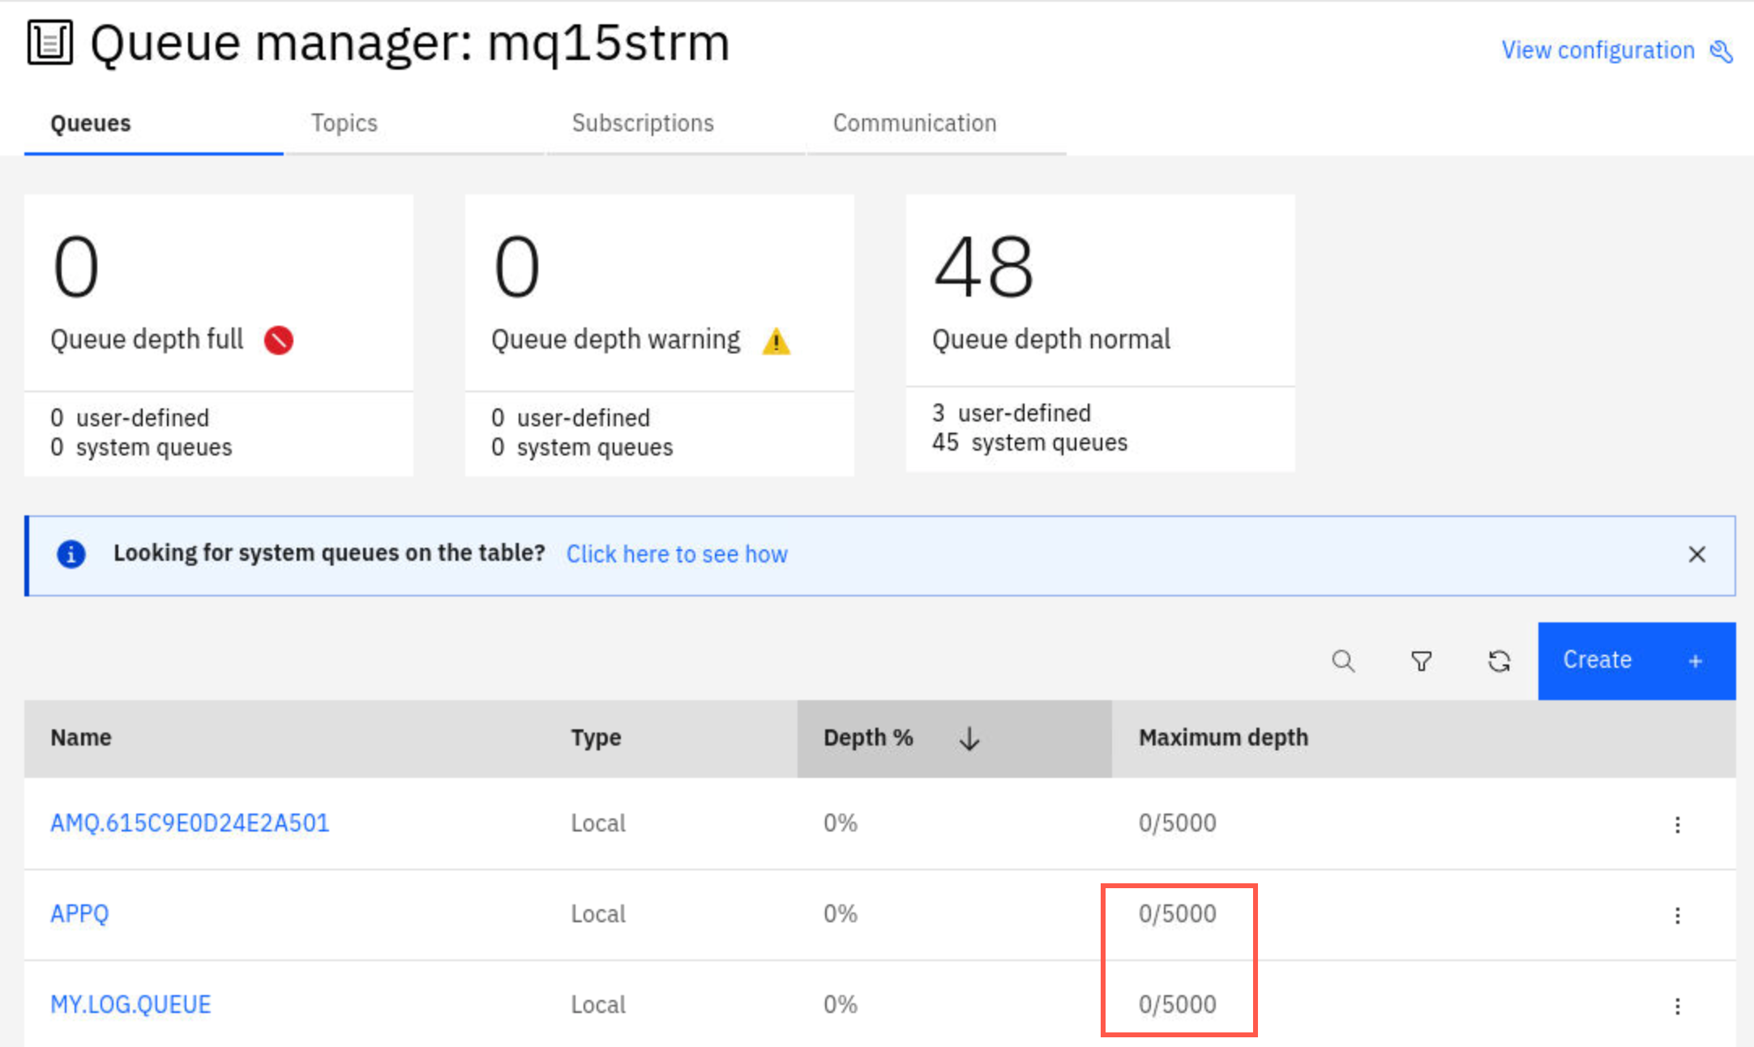Click the Local type cell for MY.LOG.QUEUE
The height and width of the screenshot is (1047, 1754).
[598, 1005]
